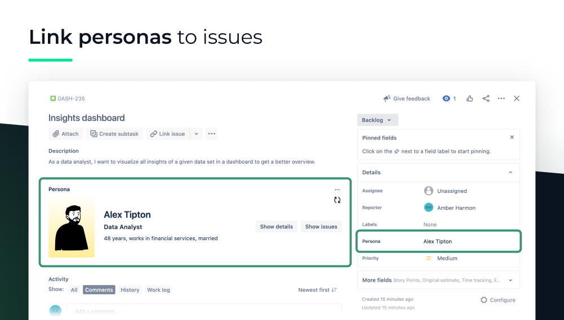Click the refresh icon in Persona panel
The width and height of the screenshot is (564, 320).
(337, 200)
